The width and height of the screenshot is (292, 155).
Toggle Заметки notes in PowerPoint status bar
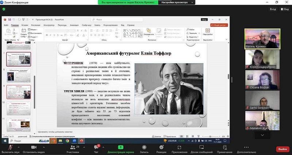tap(157, 136)
